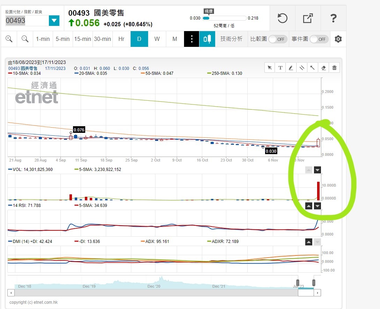Click copyright (c) etnet.com.hk text
The height and width of the screenshot is (309, 380).
[34, 302]
